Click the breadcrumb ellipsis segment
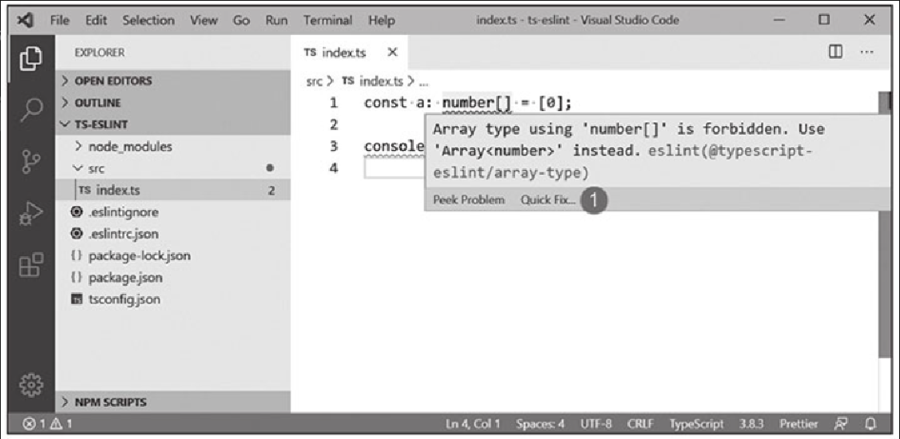The width and height of the screenshot is (900, 439). pos(424,81)
